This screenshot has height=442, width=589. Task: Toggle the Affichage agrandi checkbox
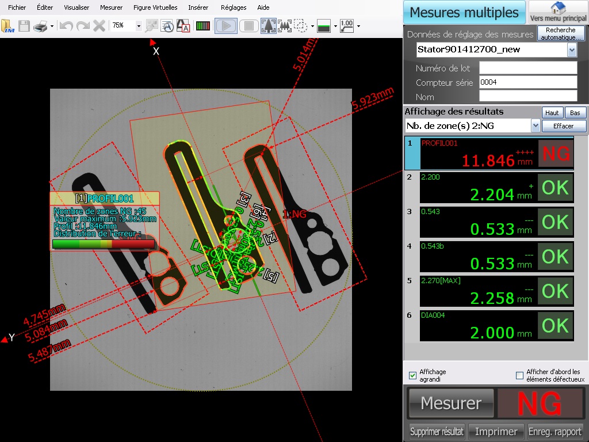412,376
